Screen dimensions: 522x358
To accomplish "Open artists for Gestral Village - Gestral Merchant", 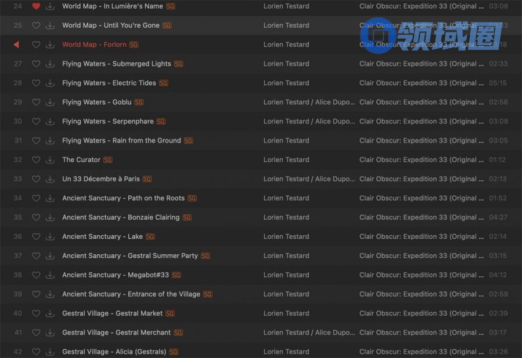I will click(308, 333).
